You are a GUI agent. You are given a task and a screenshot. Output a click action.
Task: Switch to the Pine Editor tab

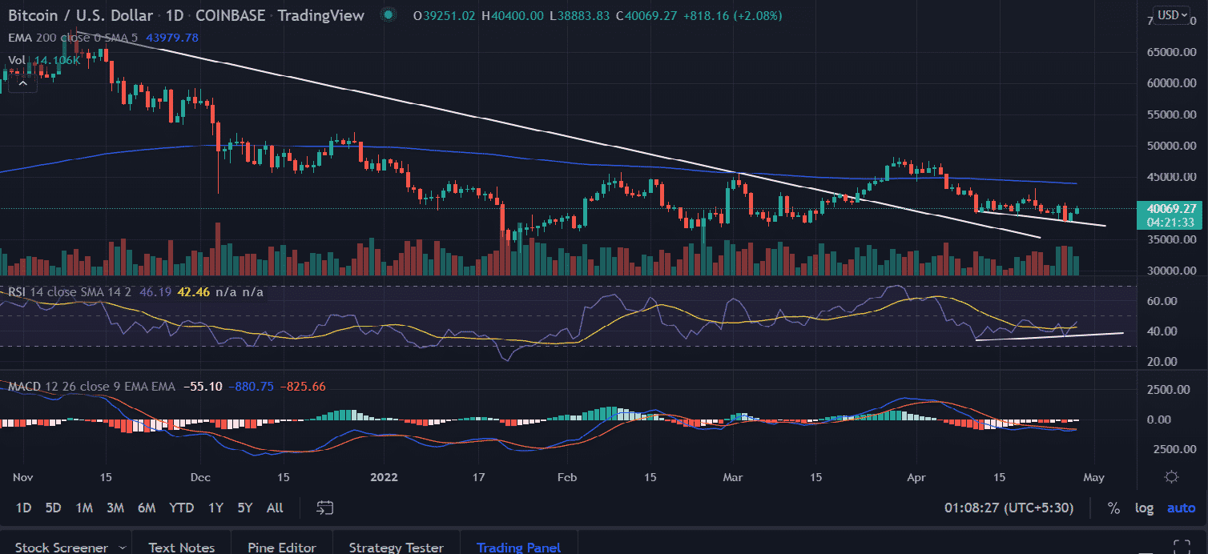click(281, 548)
